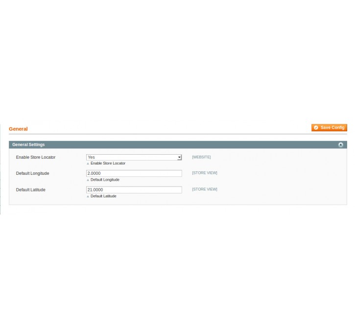Click the Default Longitude field label
Screen dimensions: 355x333
point(32,173)
